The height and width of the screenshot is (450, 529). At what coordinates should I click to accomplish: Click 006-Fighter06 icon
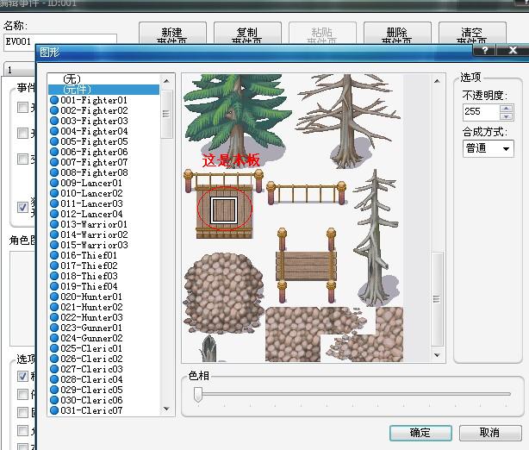[54, 152]
